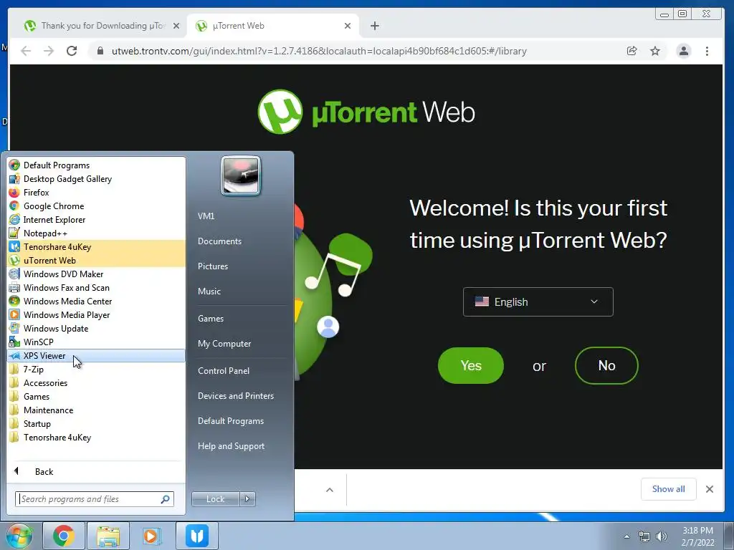Click the Windows Start orb

click(x=19, y=536)
